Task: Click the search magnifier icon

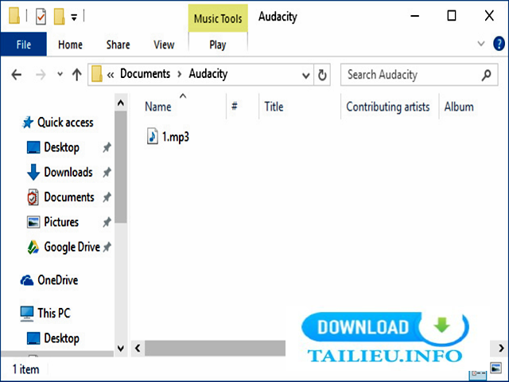Action: [486, 75]
